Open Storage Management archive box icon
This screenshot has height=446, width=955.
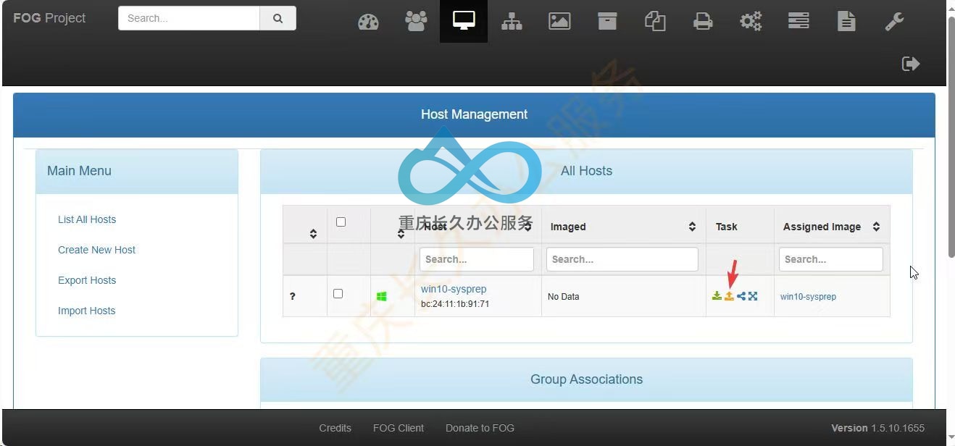coord(607,21)
